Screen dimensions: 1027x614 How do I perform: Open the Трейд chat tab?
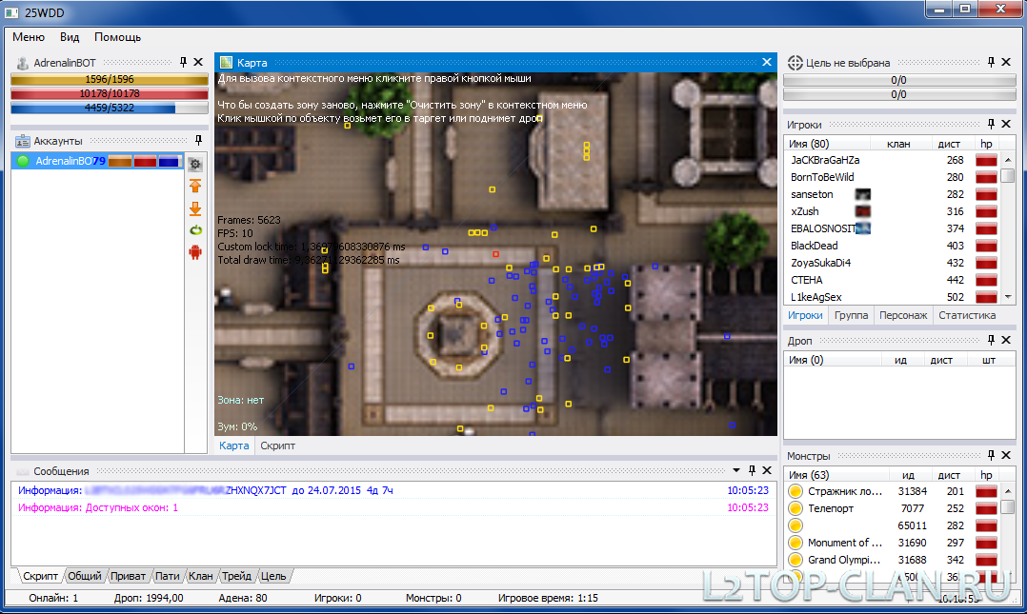(x=236, y=576)
